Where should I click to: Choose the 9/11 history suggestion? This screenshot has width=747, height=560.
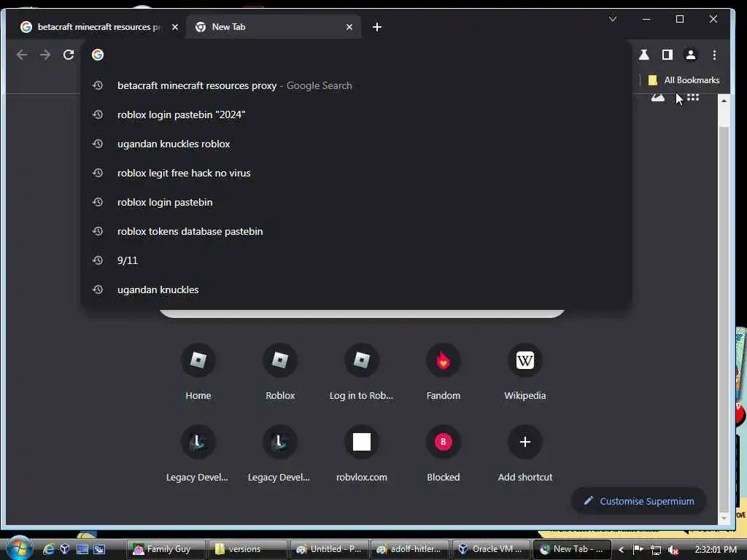point(356,260)
